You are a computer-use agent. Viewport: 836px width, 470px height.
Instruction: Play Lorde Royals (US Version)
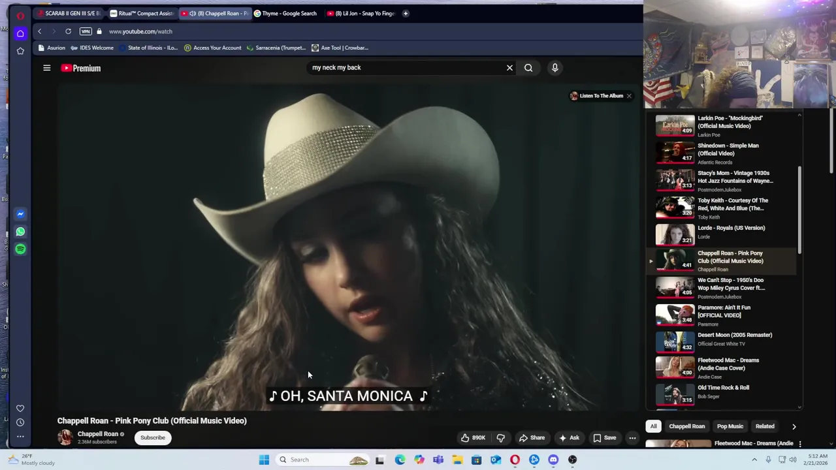[x=722, y=234]
